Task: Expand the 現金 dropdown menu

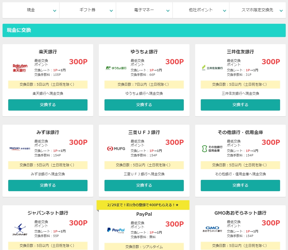Action: click(31, 10)
